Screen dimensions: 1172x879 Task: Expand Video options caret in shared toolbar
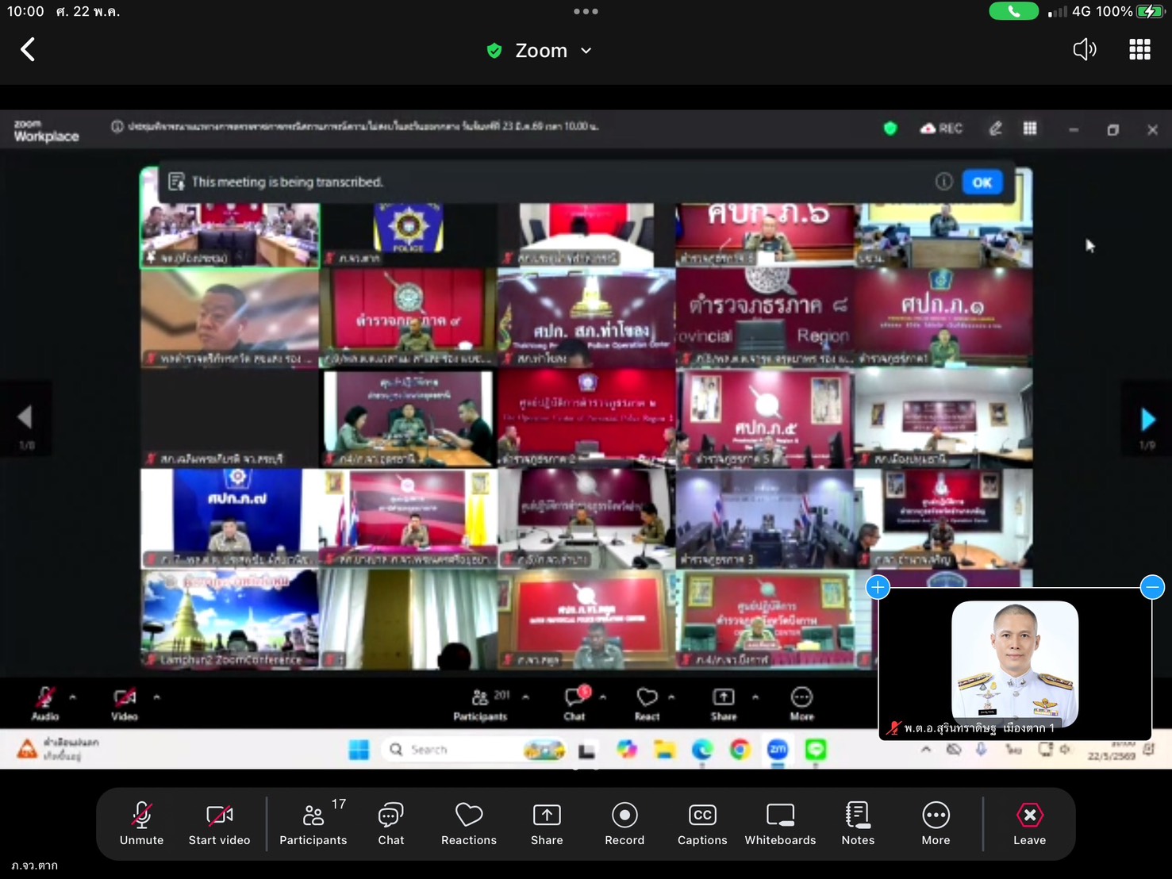coord(156,697)
